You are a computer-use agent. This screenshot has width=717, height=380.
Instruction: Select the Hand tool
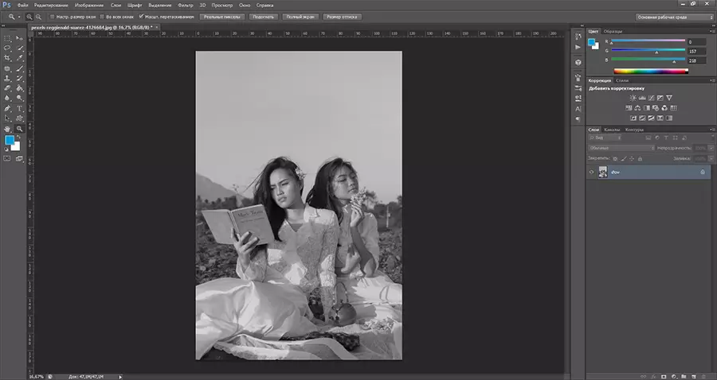7,127
